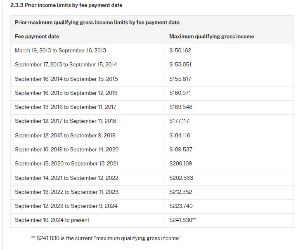
Task: Click the $202,563 amount
Action: 181,178
